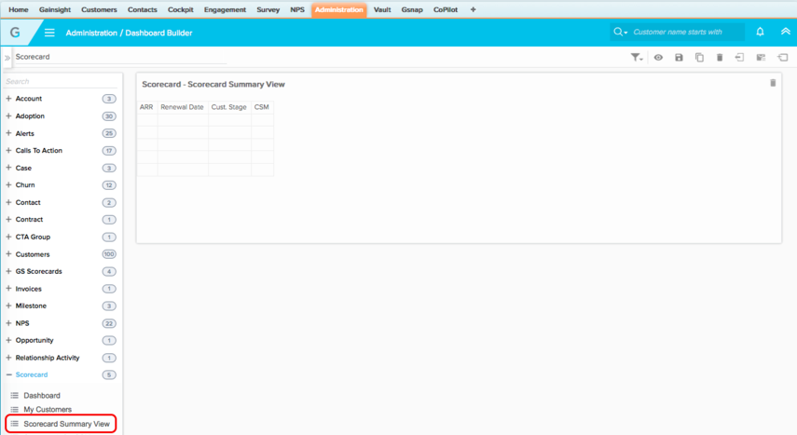
Task: Switch to the Contacts tab
Action: click(x=143, y=9)
